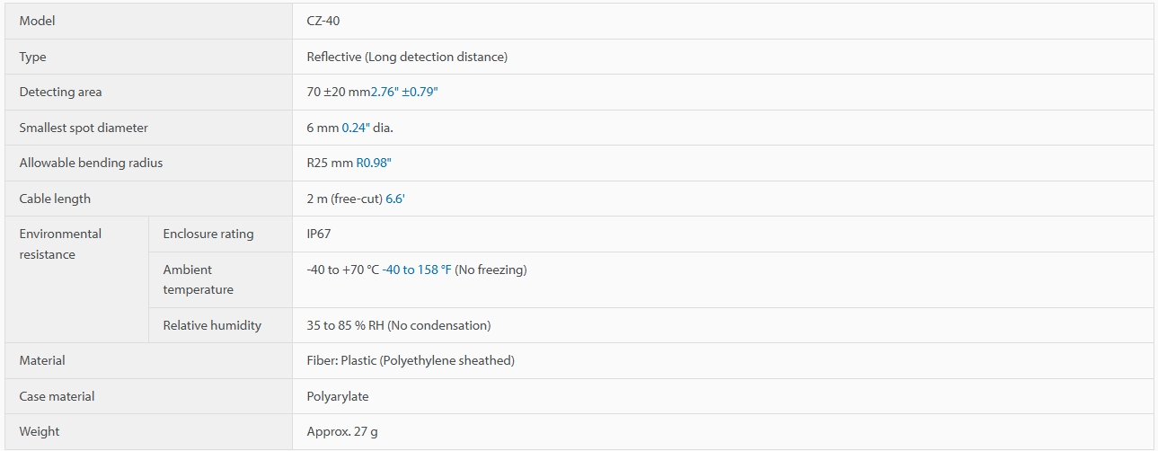The height and width of the screenshot is (451, 1158).
Task: Click the blue 6.6' cable length value
Action: (x=395, y=199)
